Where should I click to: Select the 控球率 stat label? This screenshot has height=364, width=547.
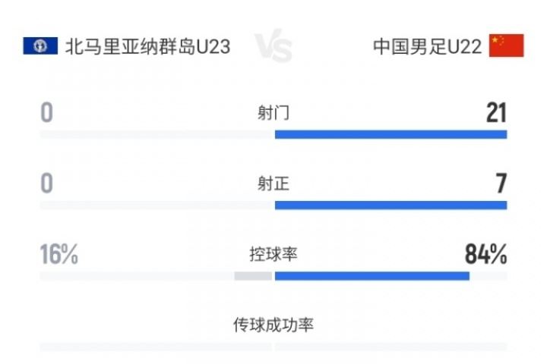point(273,254)
